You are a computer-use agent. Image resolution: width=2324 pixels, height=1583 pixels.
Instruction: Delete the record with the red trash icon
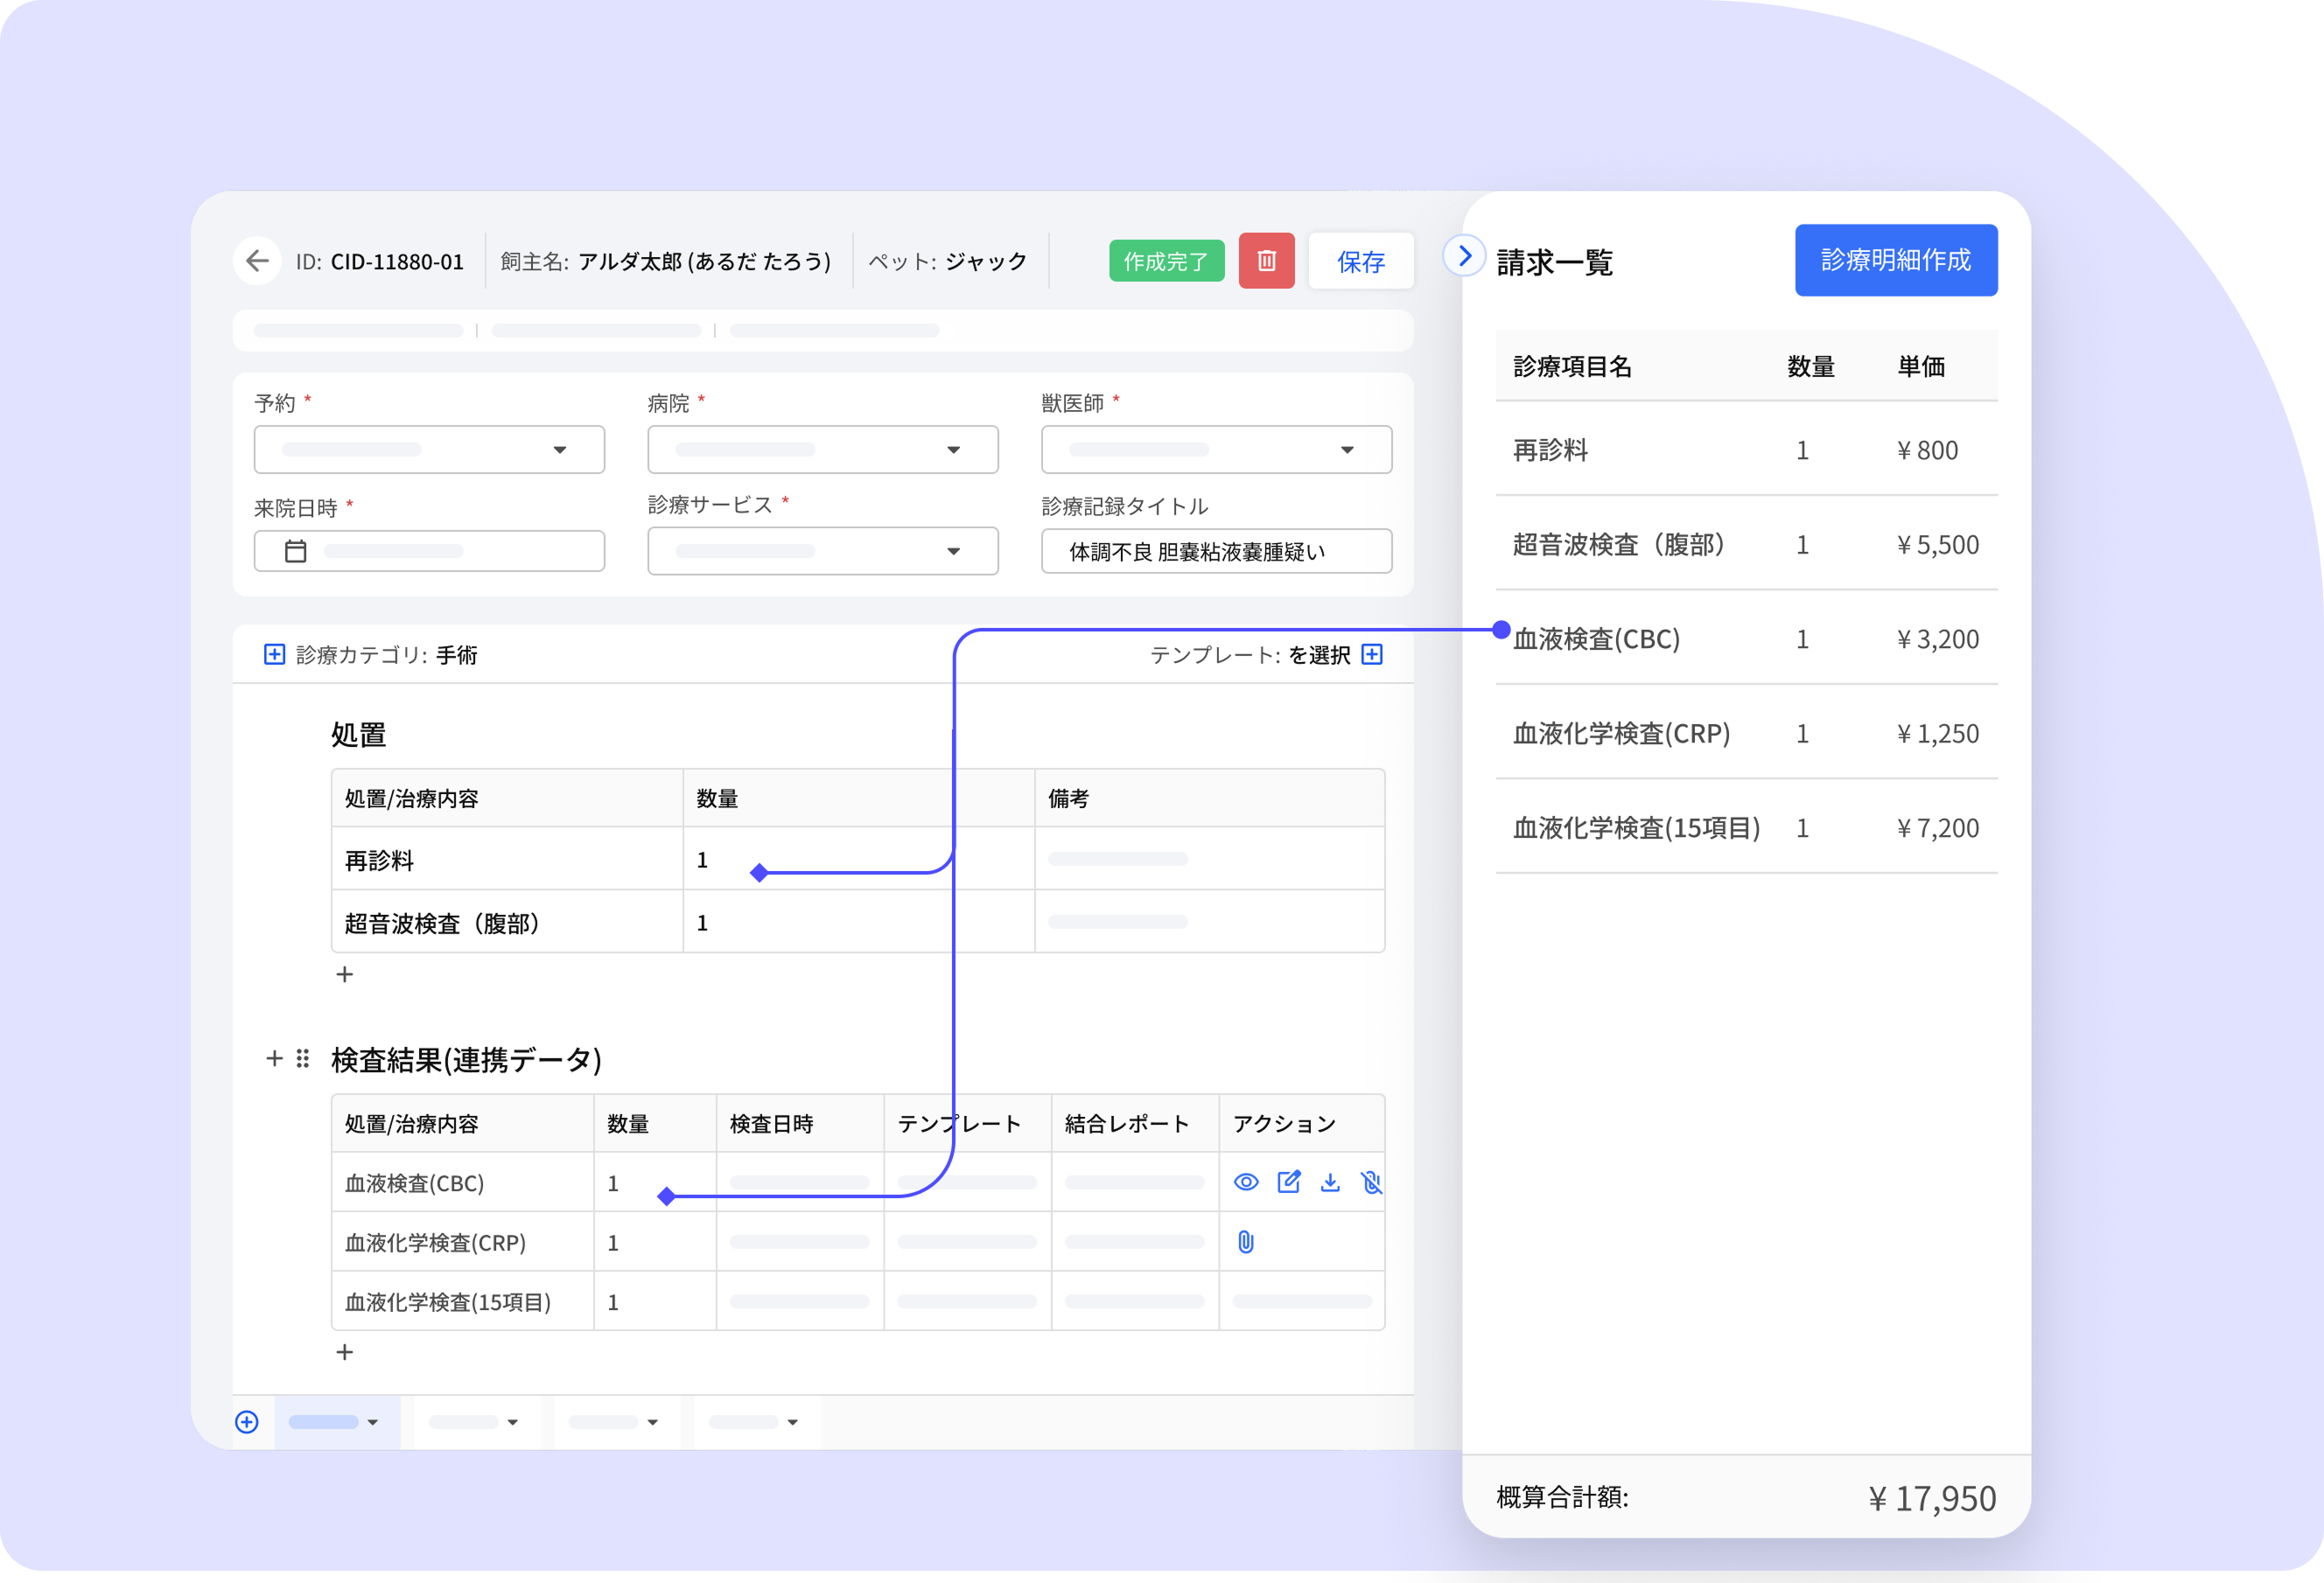point(1266,261)
